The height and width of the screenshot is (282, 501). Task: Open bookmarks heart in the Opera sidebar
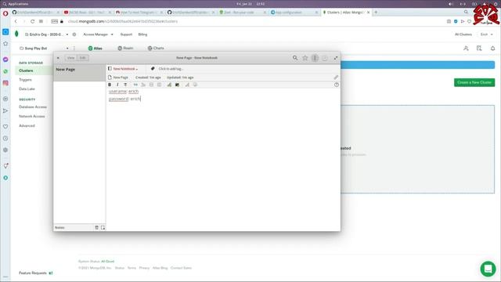pos(5,127)
